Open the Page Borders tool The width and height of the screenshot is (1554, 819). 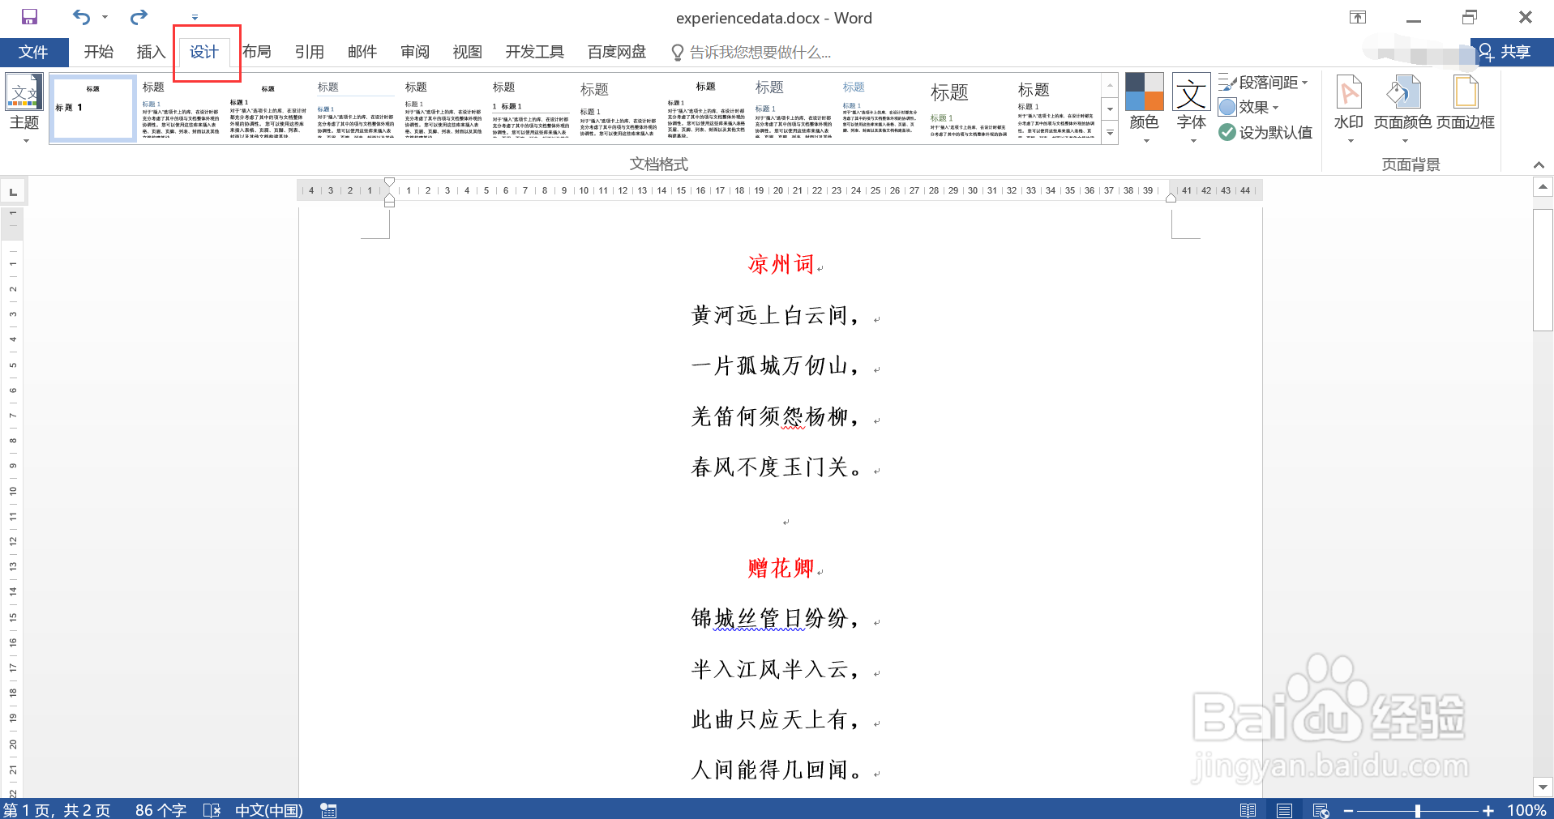pos(1466,106)
